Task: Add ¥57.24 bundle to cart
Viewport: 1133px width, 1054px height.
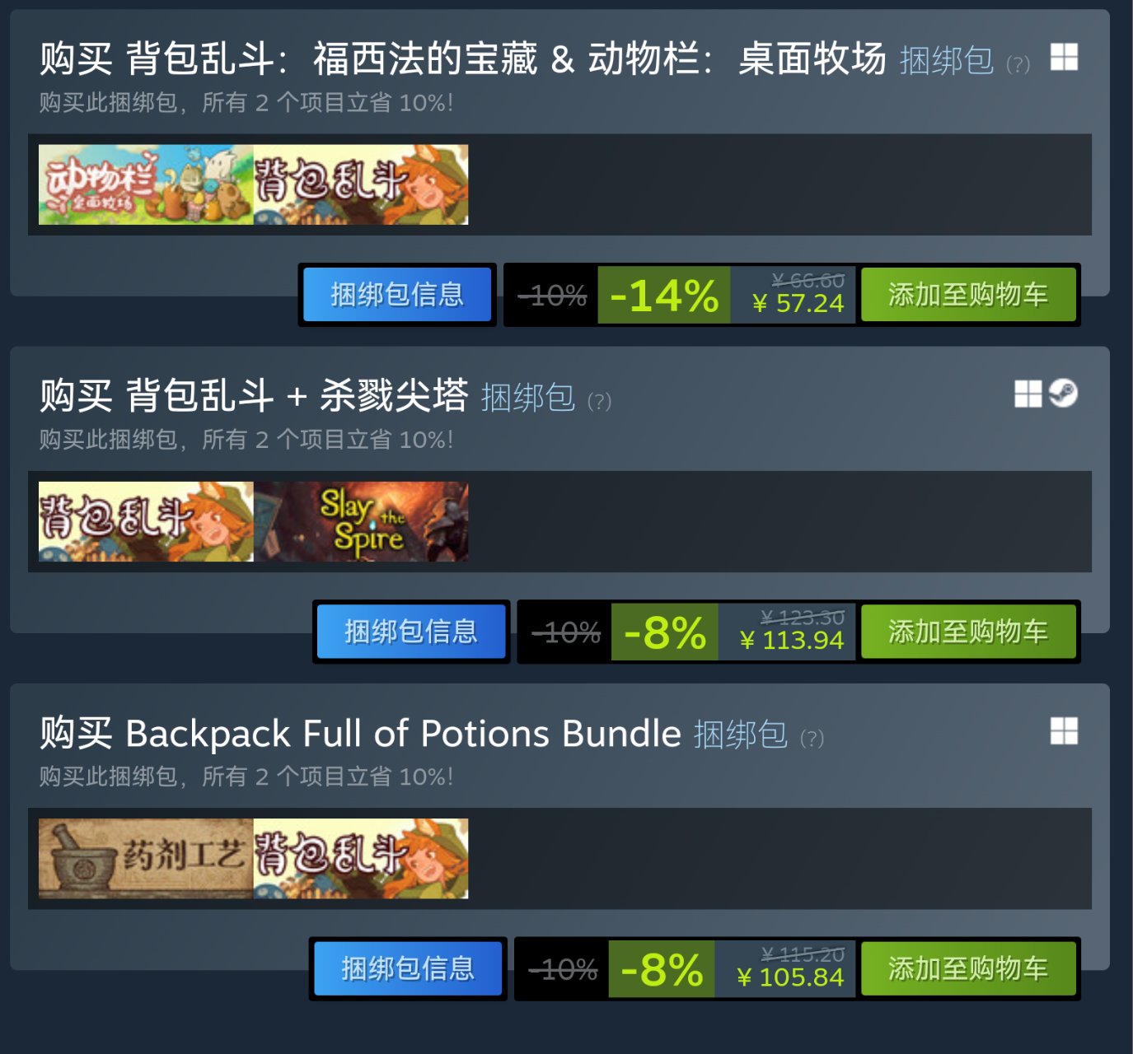Action: [x=968, y=295]
